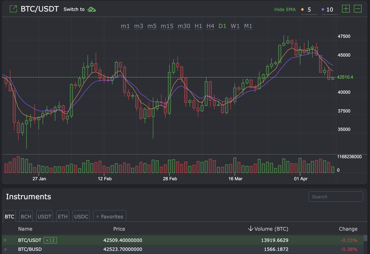Switch to the BCH instruments tab
370x254 pixels.
(x=26, y=216)
